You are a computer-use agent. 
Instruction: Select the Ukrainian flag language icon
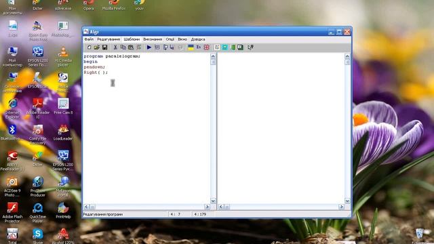click(191, 47)
